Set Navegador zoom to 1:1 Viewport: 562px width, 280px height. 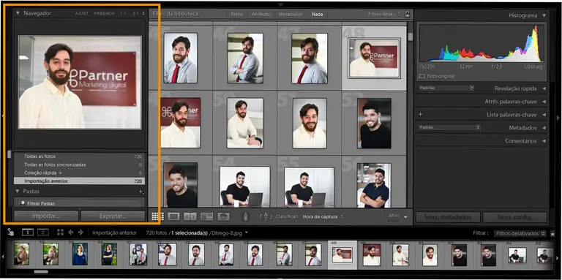point(123,13)
